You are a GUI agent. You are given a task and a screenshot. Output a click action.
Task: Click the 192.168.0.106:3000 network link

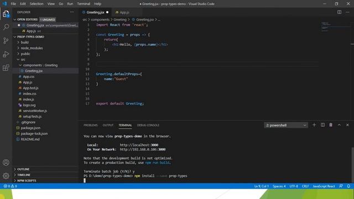click(x=143, y=149)
